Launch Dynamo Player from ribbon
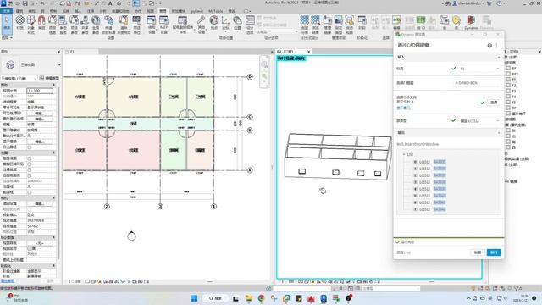The height and width of the screenshot is (305, 542). 486,23
